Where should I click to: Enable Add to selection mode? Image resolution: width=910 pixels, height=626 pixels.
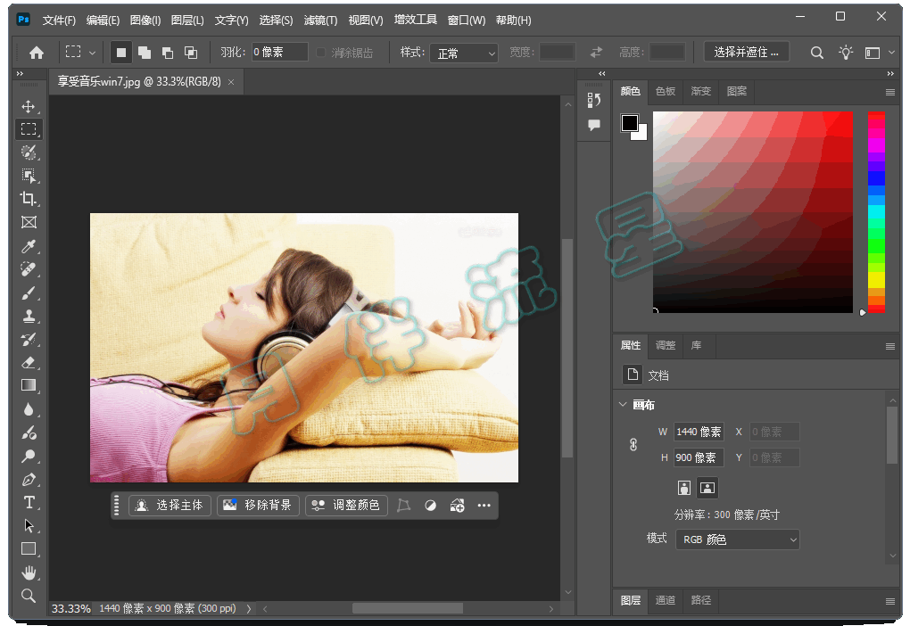(144, 53)
